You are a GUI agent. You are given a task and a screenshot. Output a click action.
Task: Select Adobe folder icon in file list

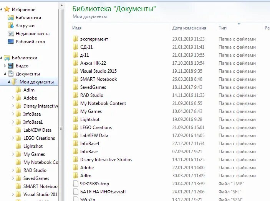coord(75,168)
